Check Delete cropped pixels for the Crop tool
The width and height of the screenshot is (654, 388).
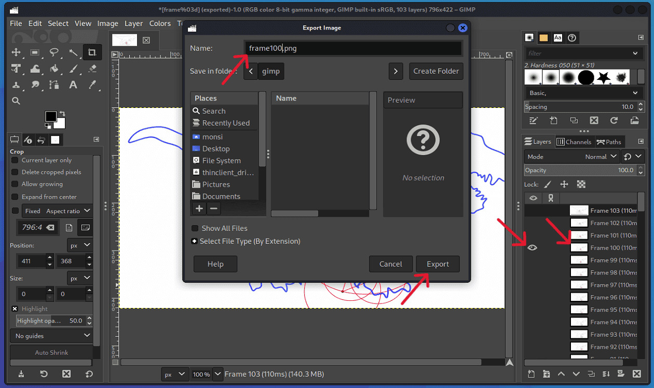pyautogui.click(x=15, y=172)
